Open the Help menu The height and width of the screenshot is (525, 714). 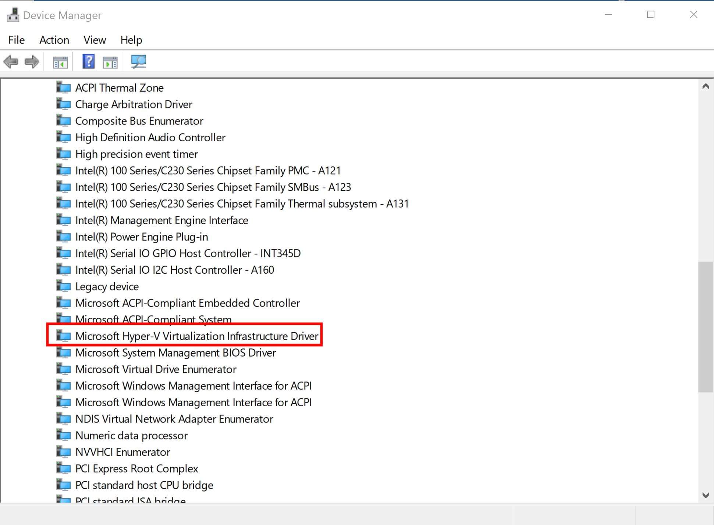[x=131, y=40]
